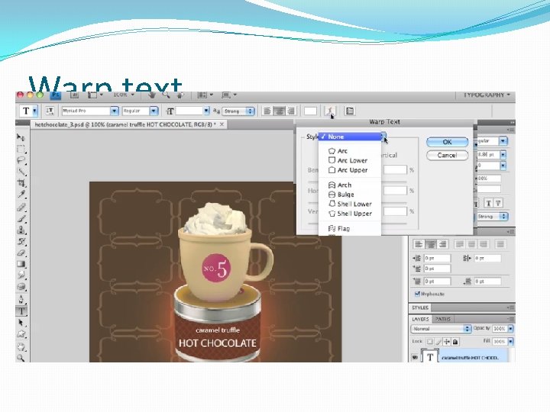Center paragraph in Paragraph panel

coord(431,244)
